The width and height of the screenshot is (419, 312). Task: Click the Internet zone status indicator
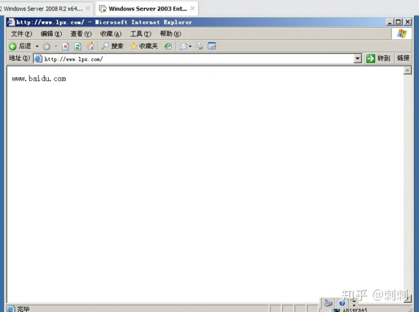click(x=351, y=310)
